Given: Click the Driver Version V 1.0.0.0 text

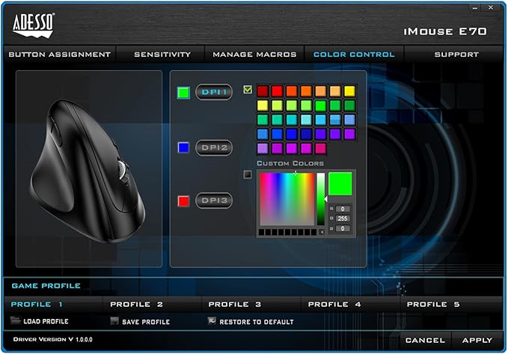Looking at the screenshot, I should [53, 340].
